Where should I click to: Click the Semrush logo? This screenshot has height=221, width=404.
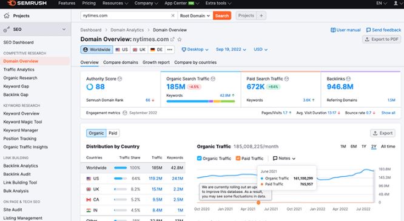pos(27,3)
